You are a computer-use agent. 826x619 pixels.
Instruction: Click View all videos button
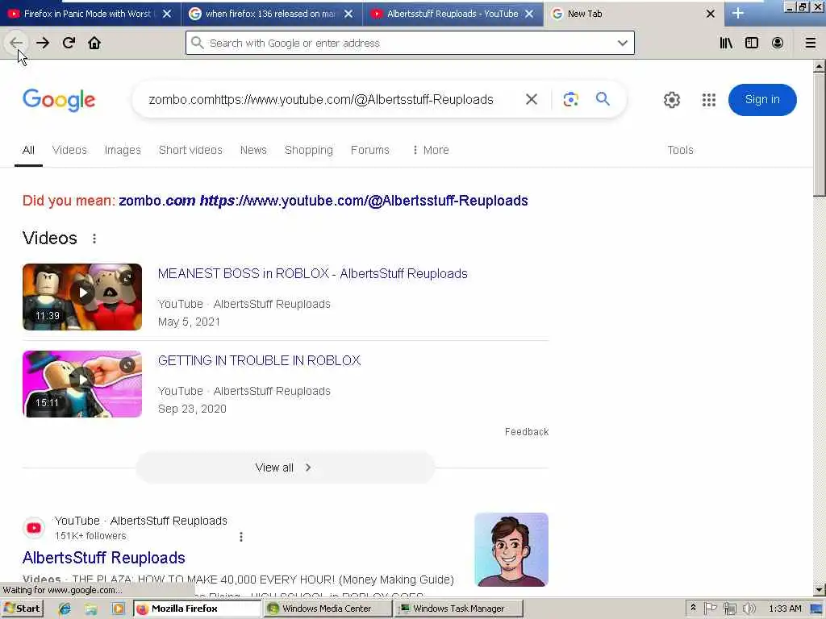tap(285, 467)
